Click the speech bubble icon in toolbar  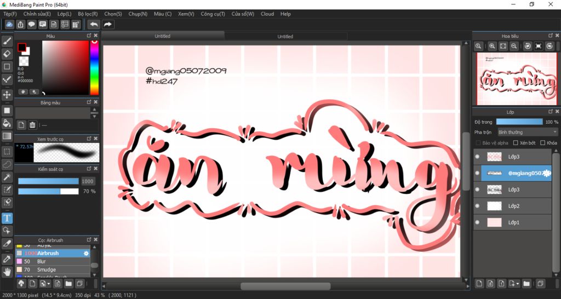click(x=32, y=24)
